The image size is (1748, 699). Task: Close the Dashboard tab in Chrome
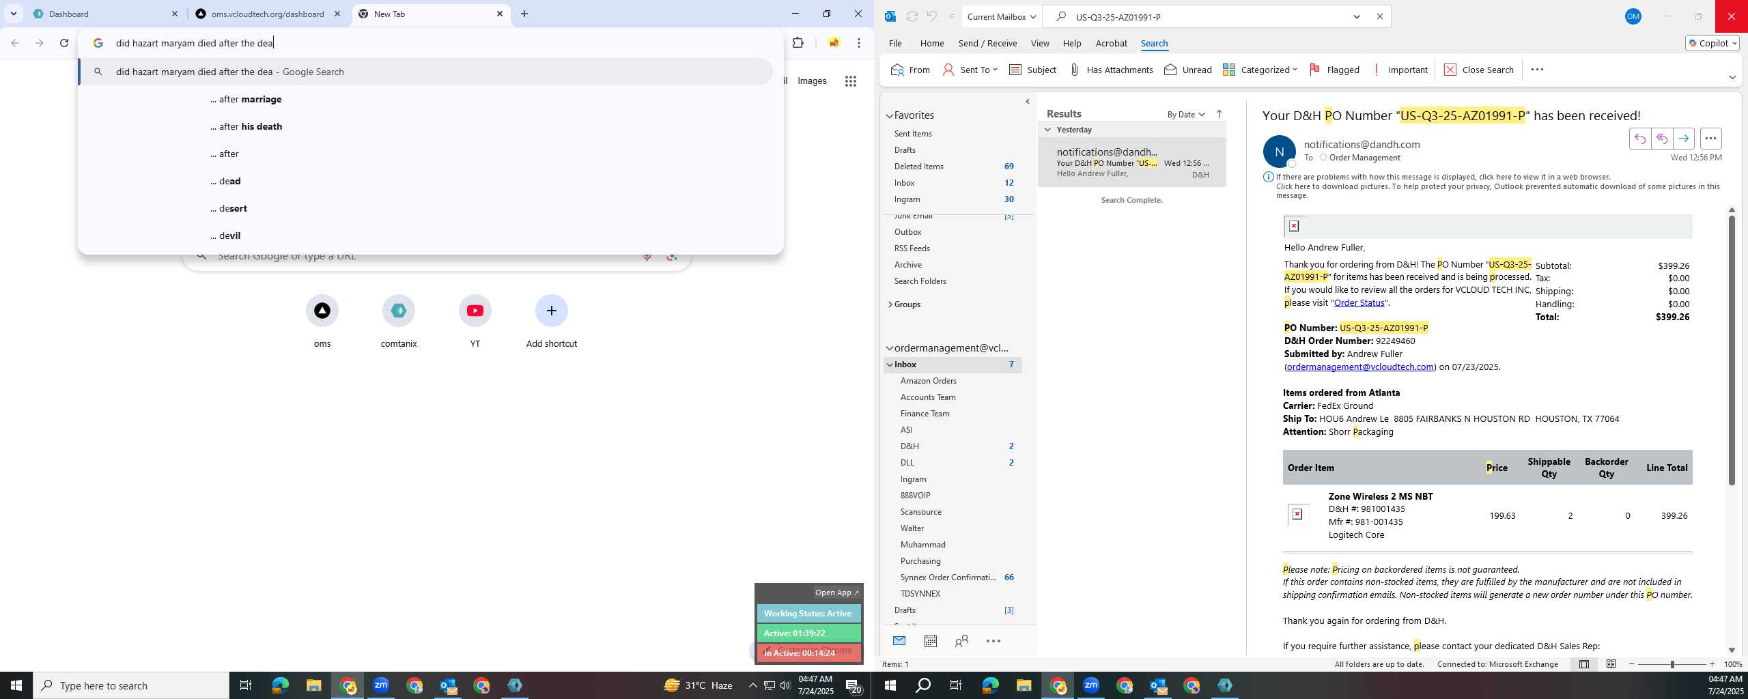(174, 14)
